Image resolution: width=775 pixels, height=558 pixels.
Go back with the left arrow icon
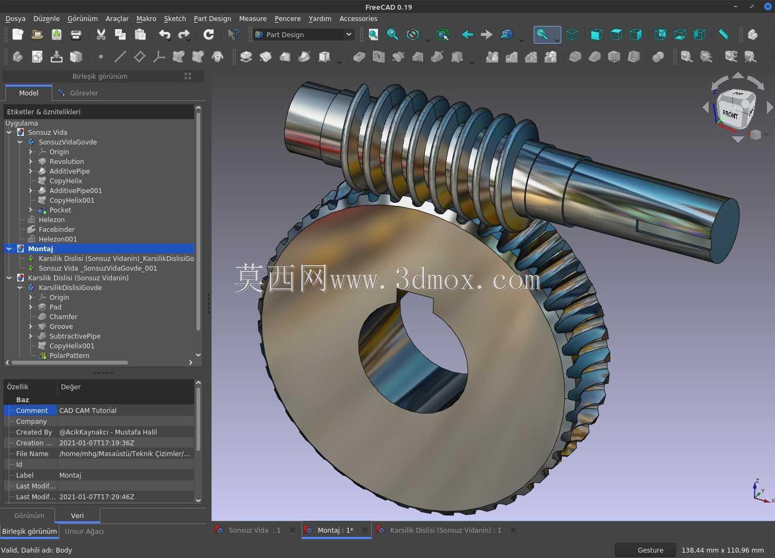[x=467, y=35]
